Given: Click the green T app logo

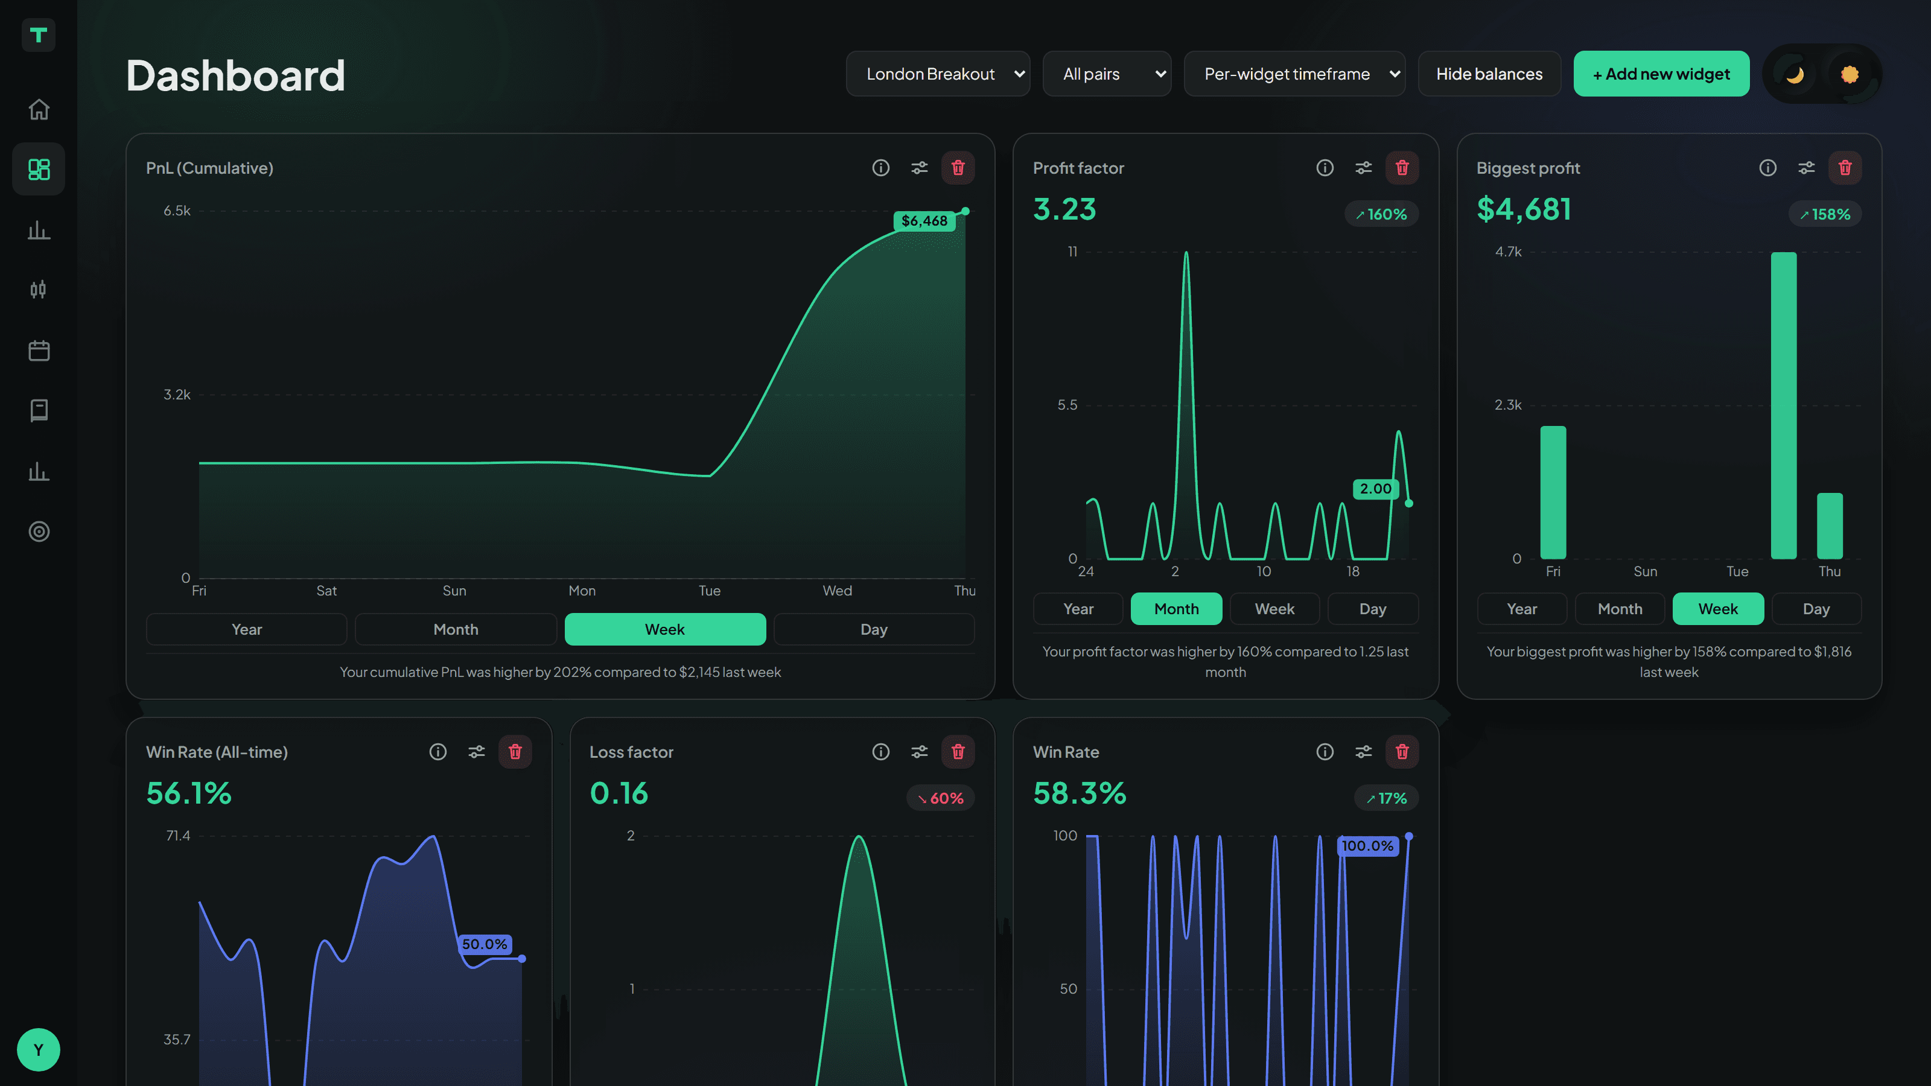Looking at the screenshot, I should pyautogui.click(x=38, y=34).
